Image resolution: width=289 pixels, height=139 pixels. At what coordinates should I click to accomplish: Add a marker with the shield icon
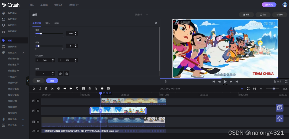click(x=77, y=89)
